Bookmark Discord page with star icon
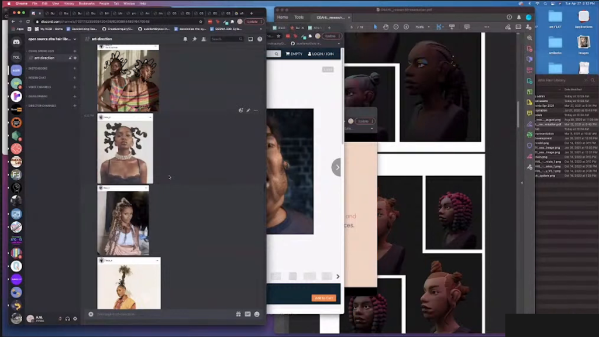 pyautogui.click(x=201, y=22)
